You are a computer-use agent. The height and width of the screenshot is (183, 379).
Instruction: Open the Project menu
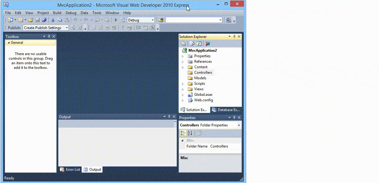click(x=43, y=13)
